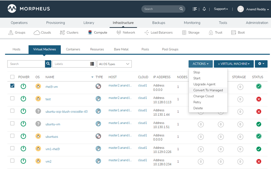Click the green status check for ubuntu-vm

pos(259,124)
